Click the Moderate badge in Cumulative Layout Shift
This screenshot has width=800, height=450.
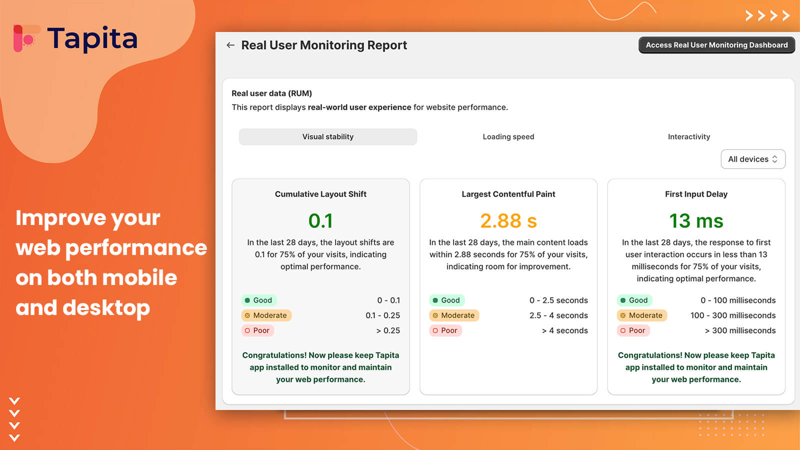tap(266, 315)
